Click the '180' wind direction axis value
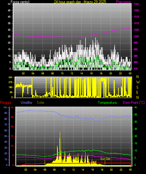This screenshot has height=174, width=146. (x=10, y=87)
